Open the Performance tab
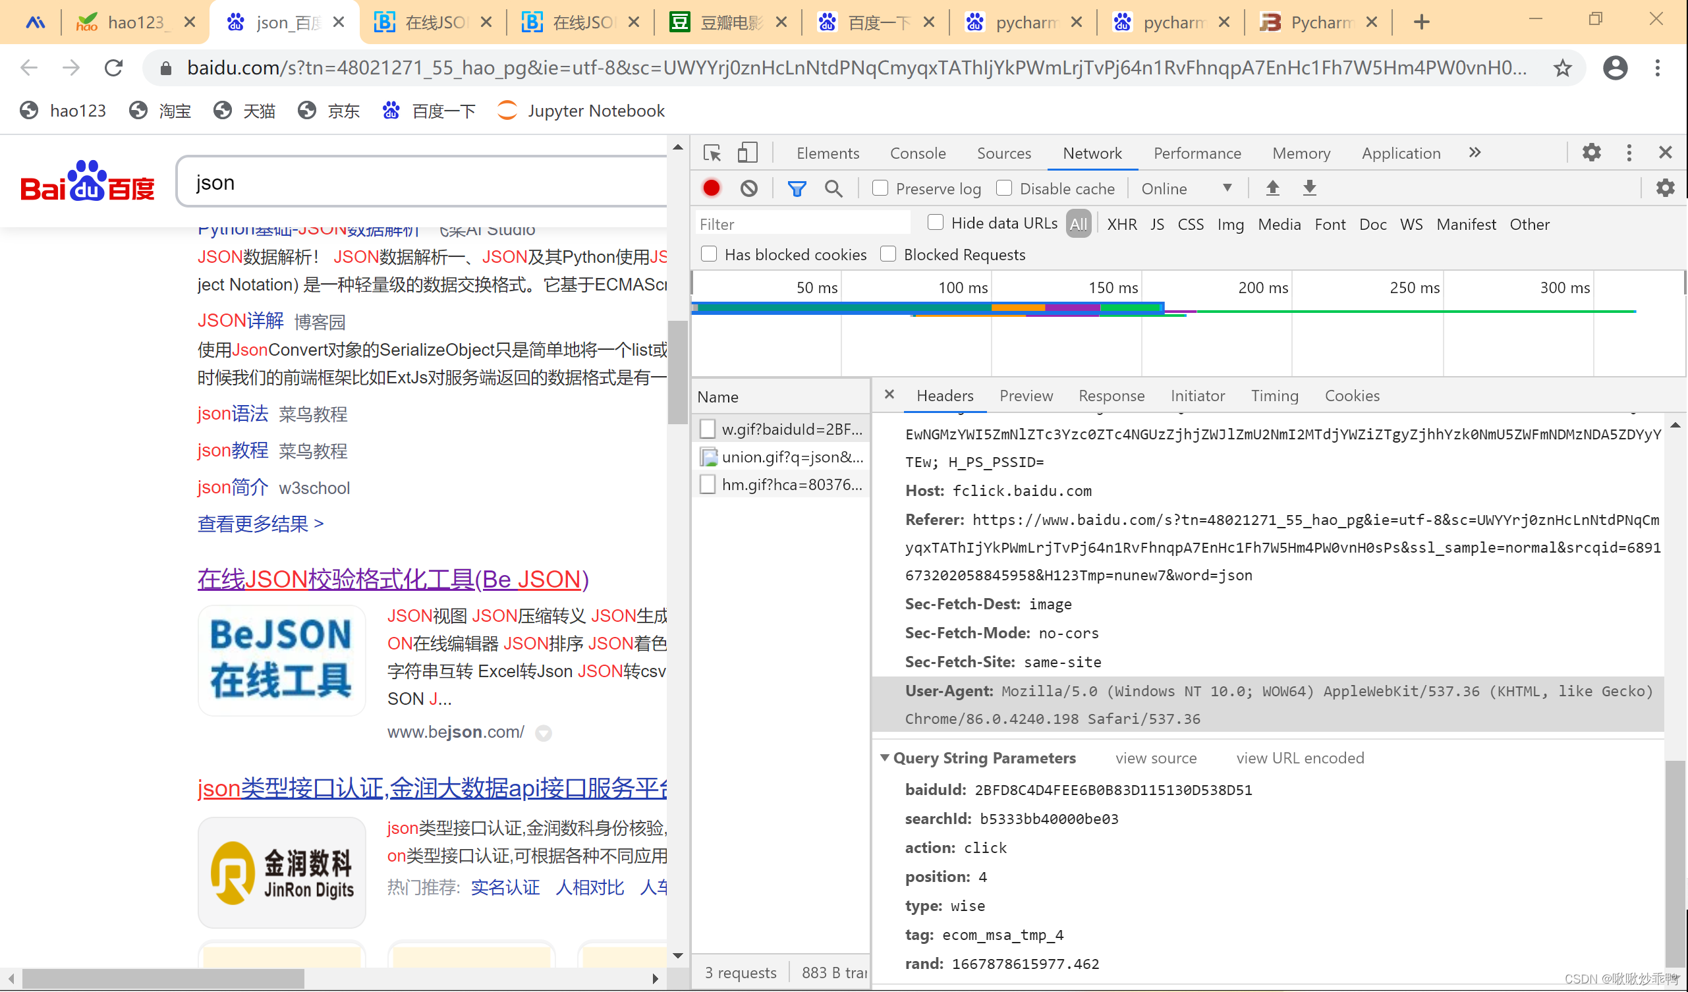Screen dimensions: 1688x992 tap(1197, 153)
